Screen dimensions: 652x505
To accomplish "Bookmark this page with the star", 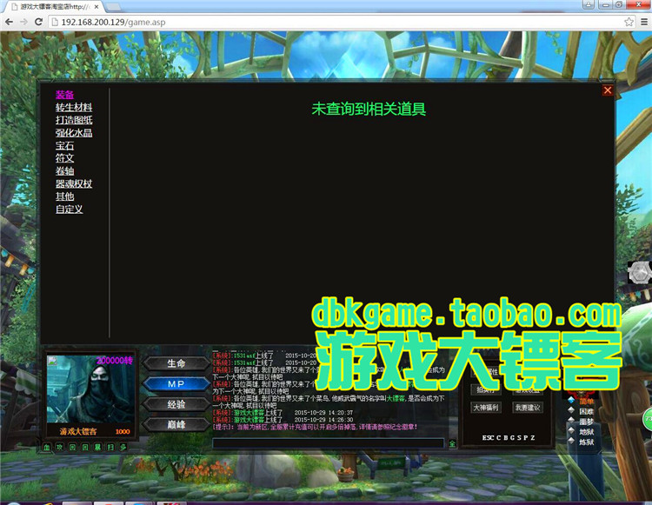I will click(x=629, y=22).
